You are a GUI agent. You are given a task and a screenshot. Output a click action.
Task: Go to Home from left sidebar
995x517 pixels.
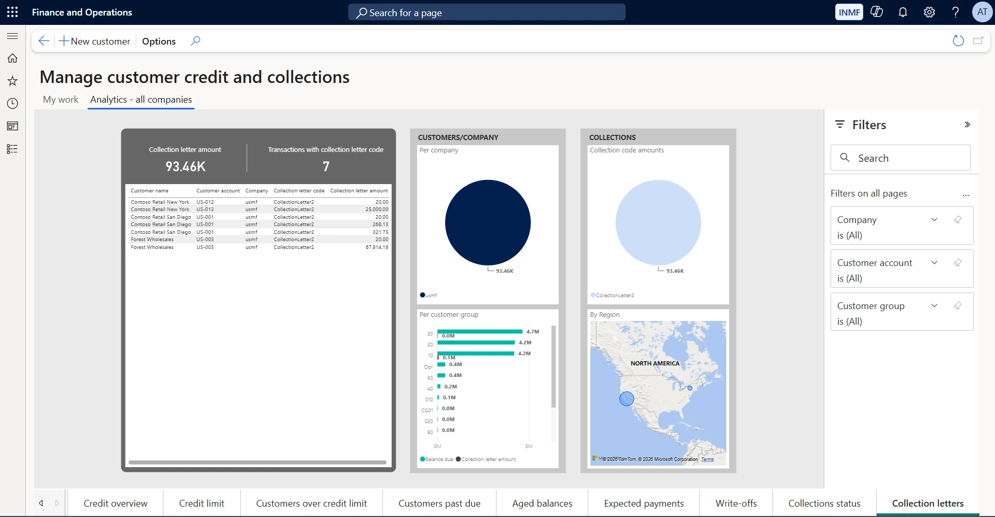(12, 58)
